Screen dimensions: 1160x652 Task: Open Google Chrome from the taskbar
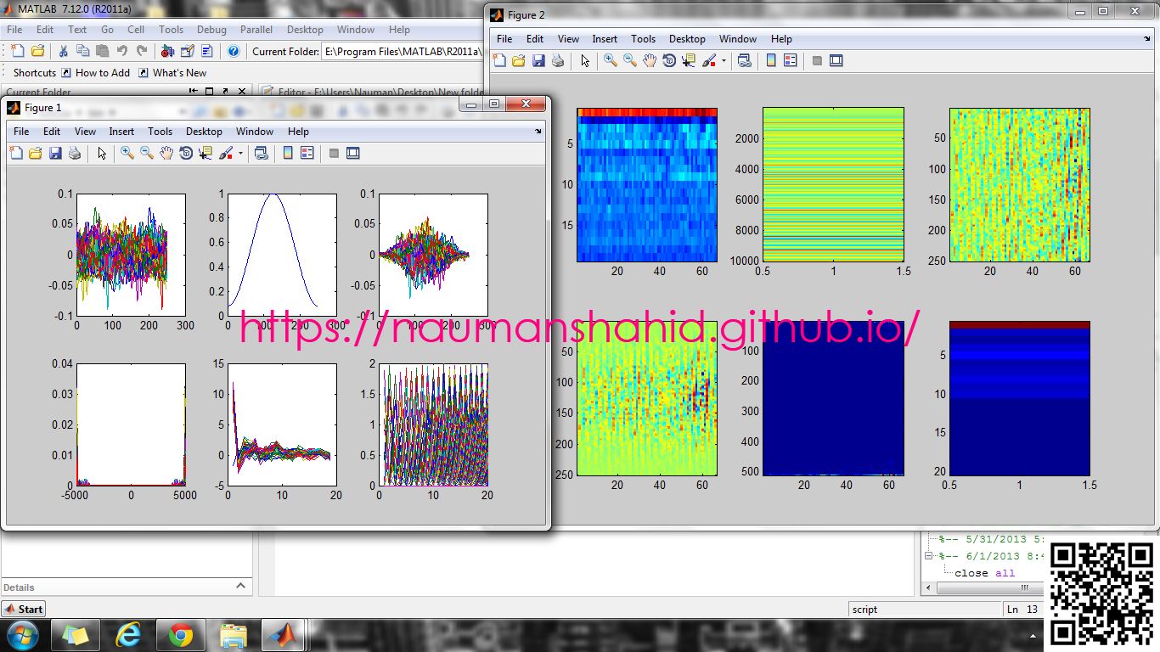pos(180,634)
